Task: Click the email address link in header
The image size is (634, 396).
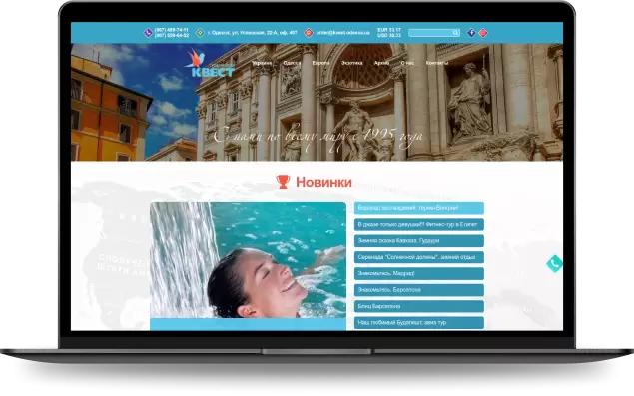Action: pos(342,33)
